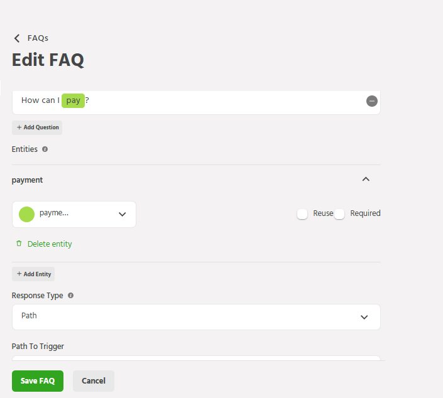Image resolution: width=443 pixels, height=398 pixels.
Task: Click the trash icon for Delete entity
Action: coord(19,244)
